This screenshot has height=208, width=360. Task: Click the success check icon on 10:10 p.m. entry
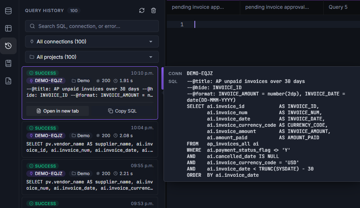[x=31, y=73]
